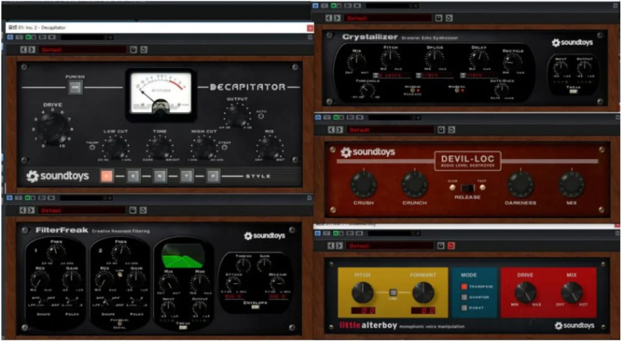Screen dimensions: 622x344
Task: Click the Link button between Pitch and Formant
Action: tap(393, 293)
